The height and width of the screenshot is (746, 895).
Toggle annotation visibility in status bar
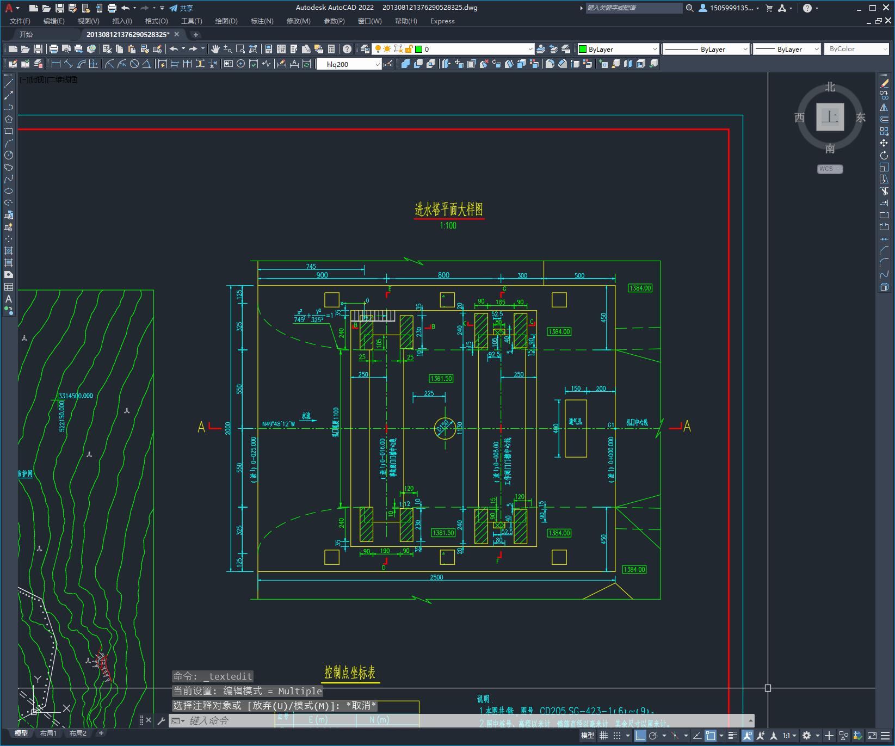748,736
